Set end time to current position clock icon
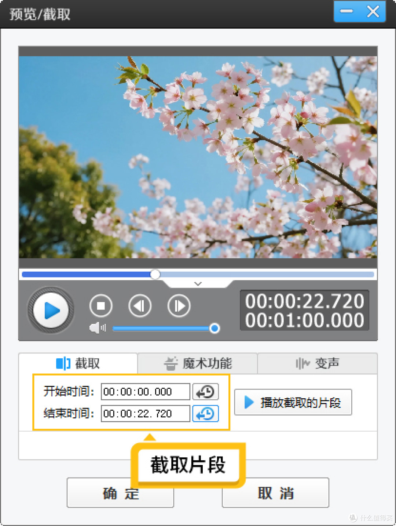This screenshot has width=396, height=526. coord(206,414)
